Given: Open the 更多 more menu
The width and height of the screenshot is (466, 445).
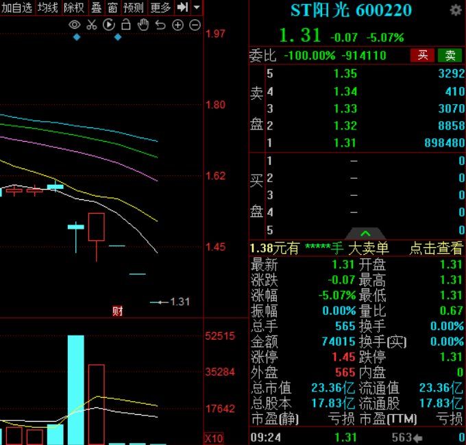Looking at the screenshot, I should pyautogui.click(x=160, y=8).
